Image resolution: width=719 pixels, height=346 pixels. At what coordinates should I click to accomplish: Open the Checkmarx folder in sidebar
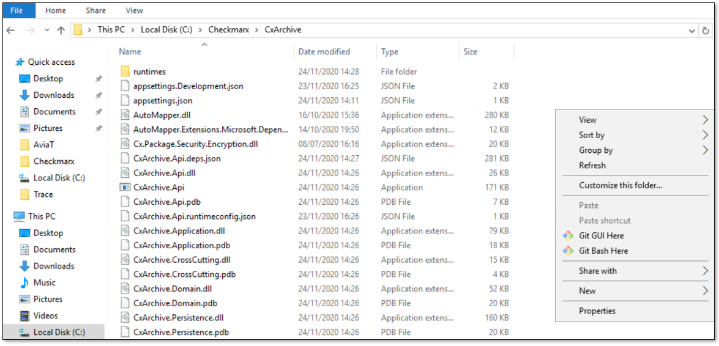click(x=54, y=161)
